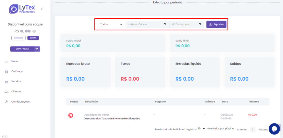Collapse the sidebar with double chevron
The width and height of the screenshot is (283, 138).
click(x=42, y=9)
